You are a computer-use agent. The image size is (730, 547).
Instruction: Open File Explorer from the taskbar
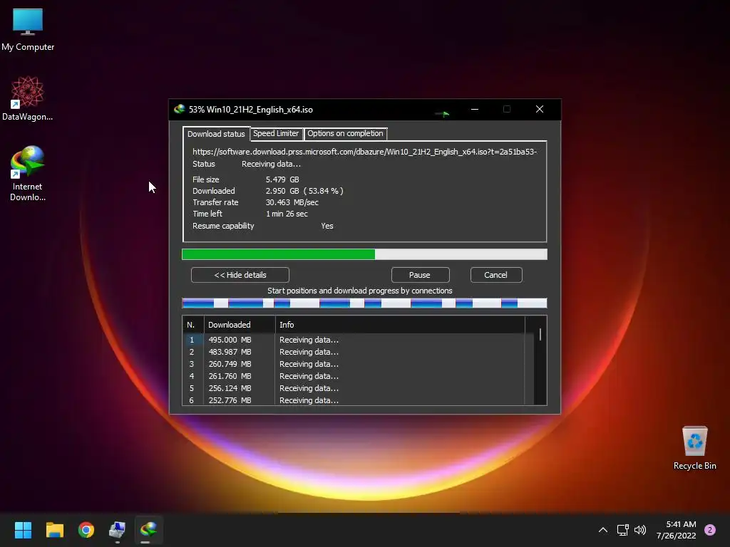click(54, 530)
